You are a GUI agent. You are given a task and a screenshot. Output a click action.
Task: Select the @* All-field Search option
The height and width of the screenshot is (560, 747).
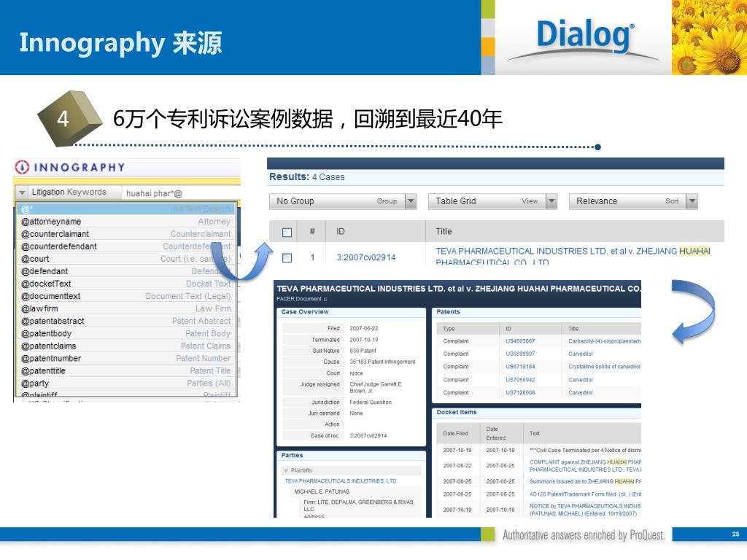(125, 209)
